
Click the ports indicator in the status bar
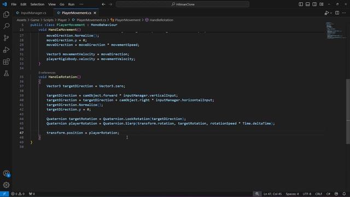[32, 194]
